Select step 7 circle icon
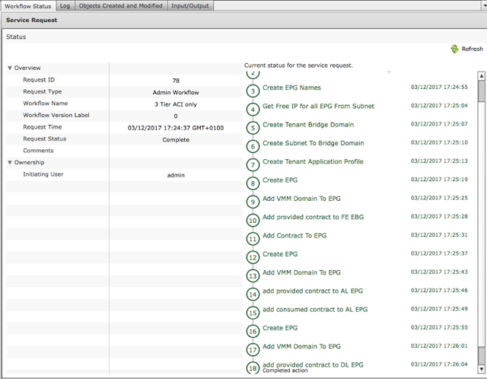This screenshot has height=379, width=487. pos(253,164)
